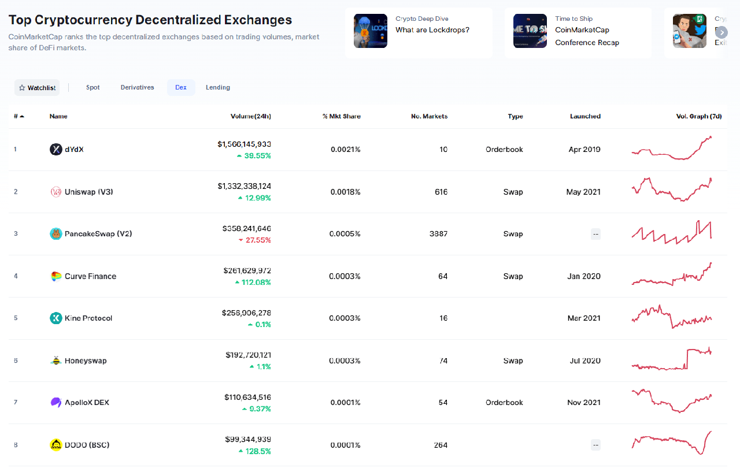
Task: Click DODO volume value $99,344,939
Action: (249, 439)
